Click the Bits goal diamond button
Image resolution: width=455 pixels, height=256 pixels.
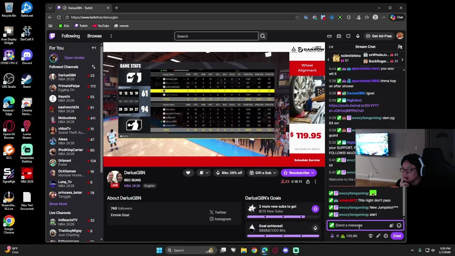(315, 228)
